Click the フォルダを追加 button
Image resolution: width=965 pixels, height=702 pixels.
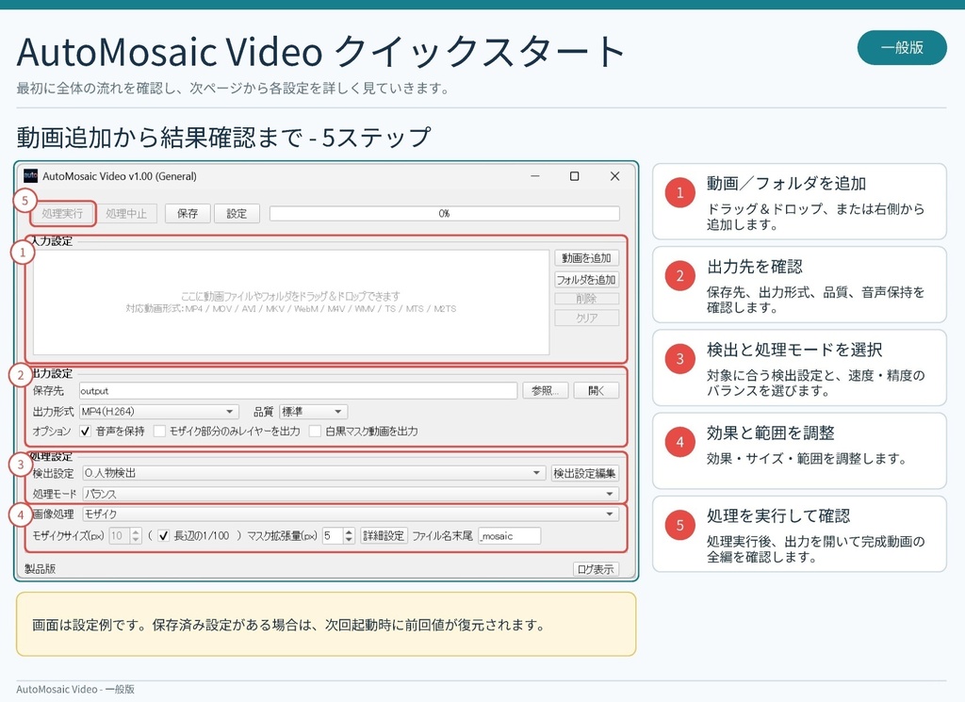coord(586,279)
